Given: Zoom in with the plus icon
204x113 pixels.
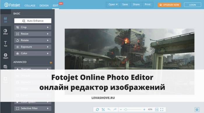Looking at the screenshot, I should coord(144,110).
